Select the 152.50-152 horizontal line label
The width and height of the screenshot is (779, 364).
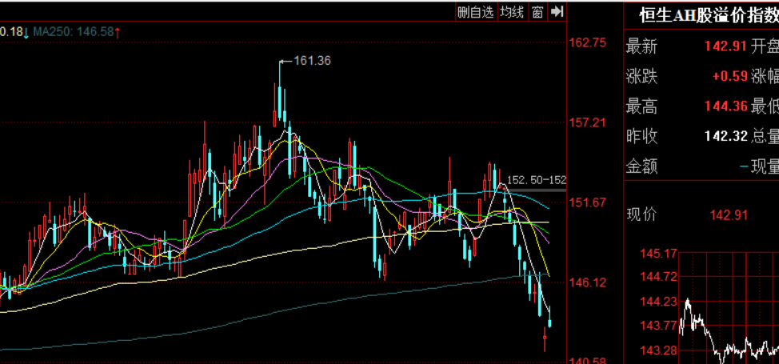point(537,180)
